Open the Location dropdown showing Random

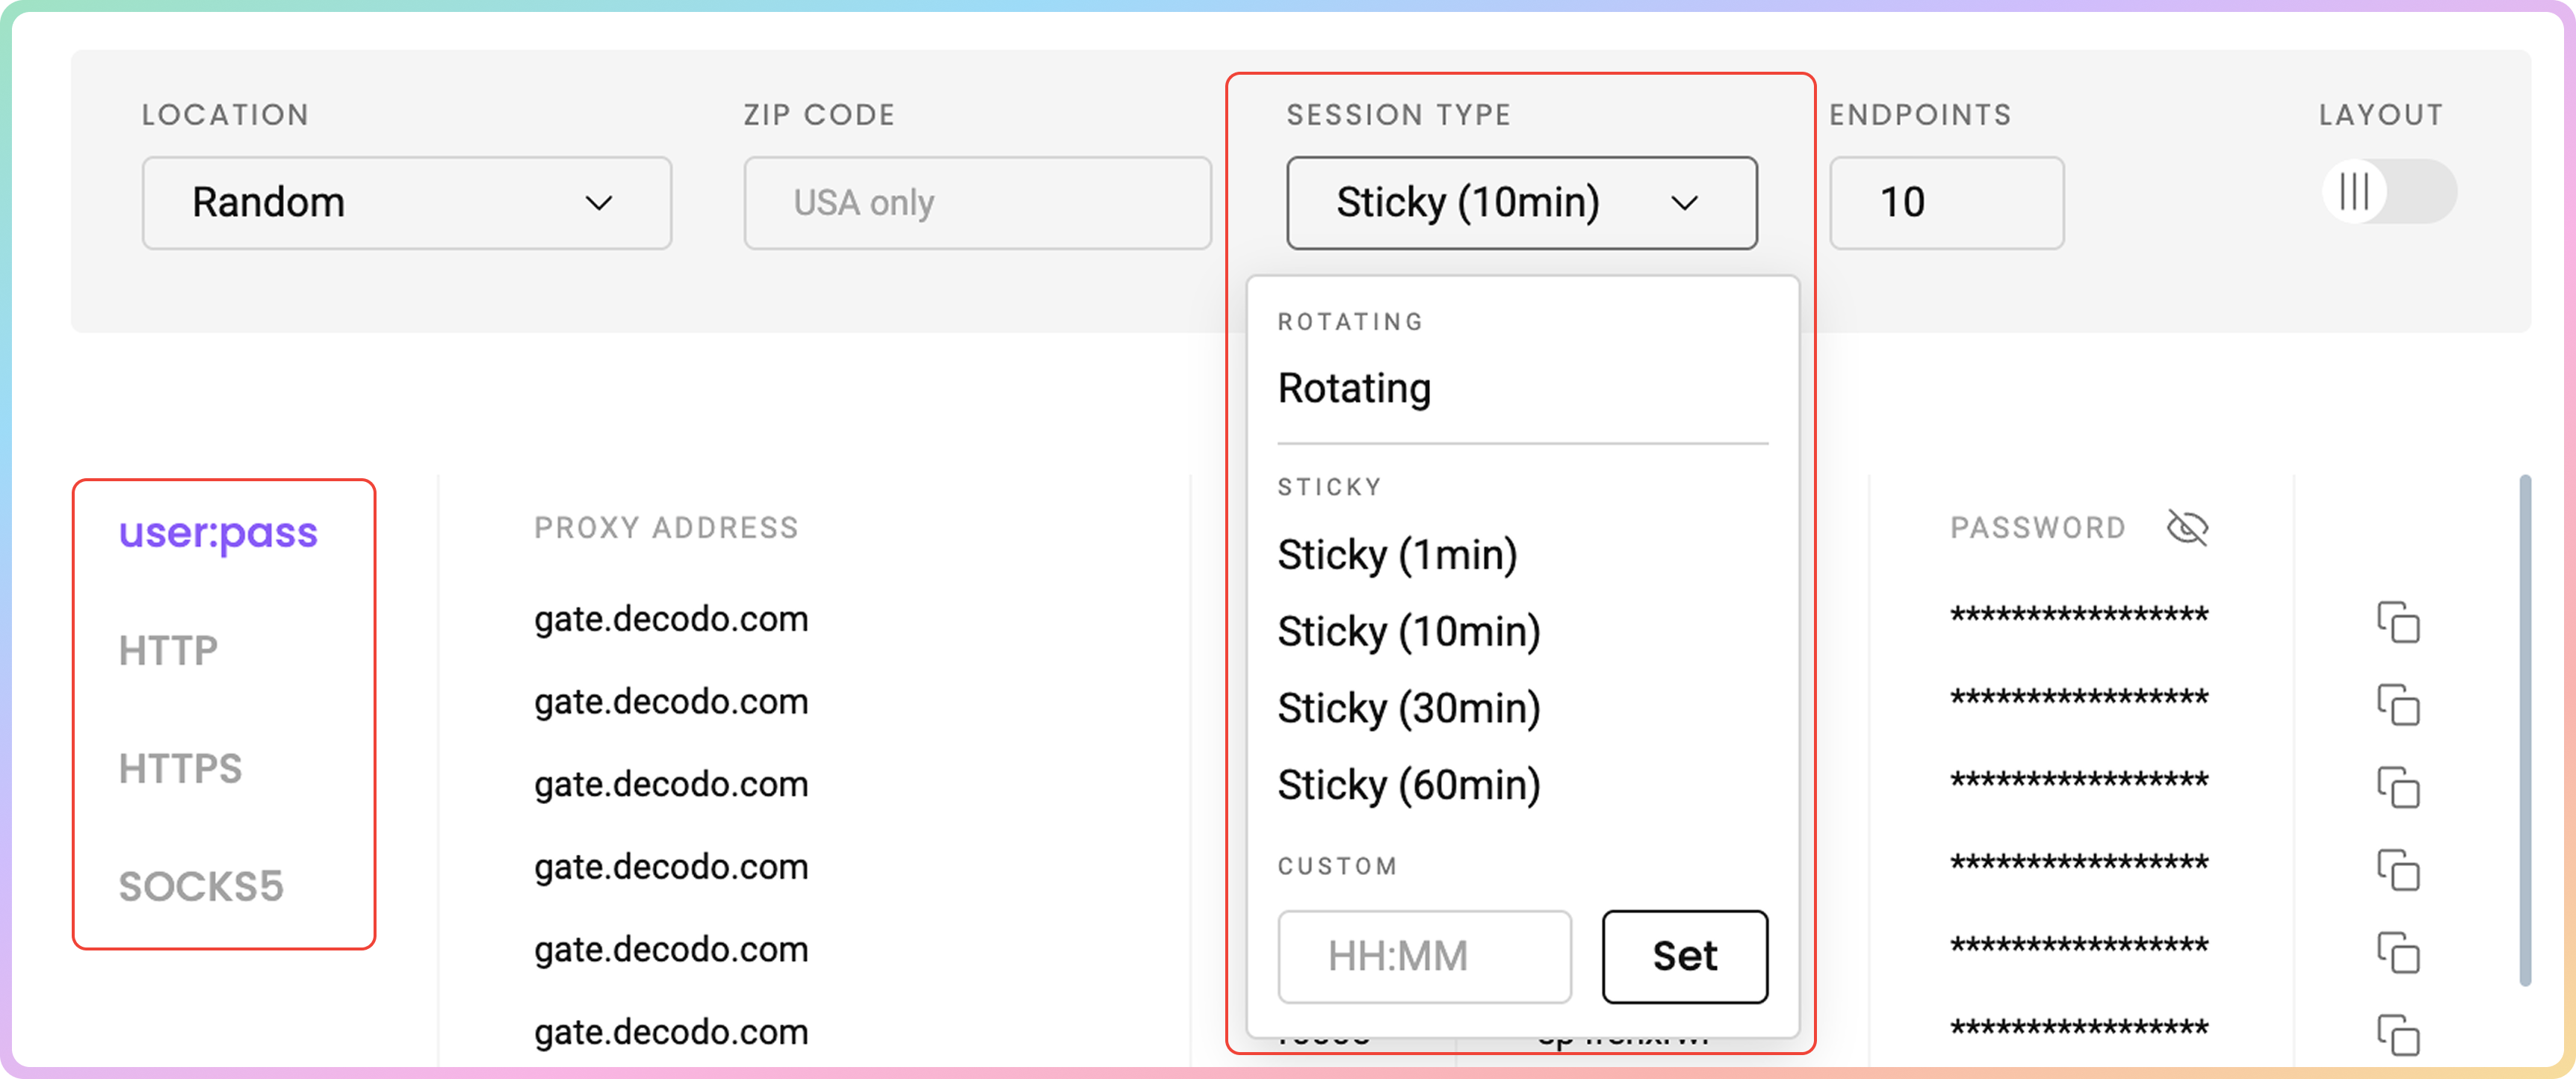[406, 203]
